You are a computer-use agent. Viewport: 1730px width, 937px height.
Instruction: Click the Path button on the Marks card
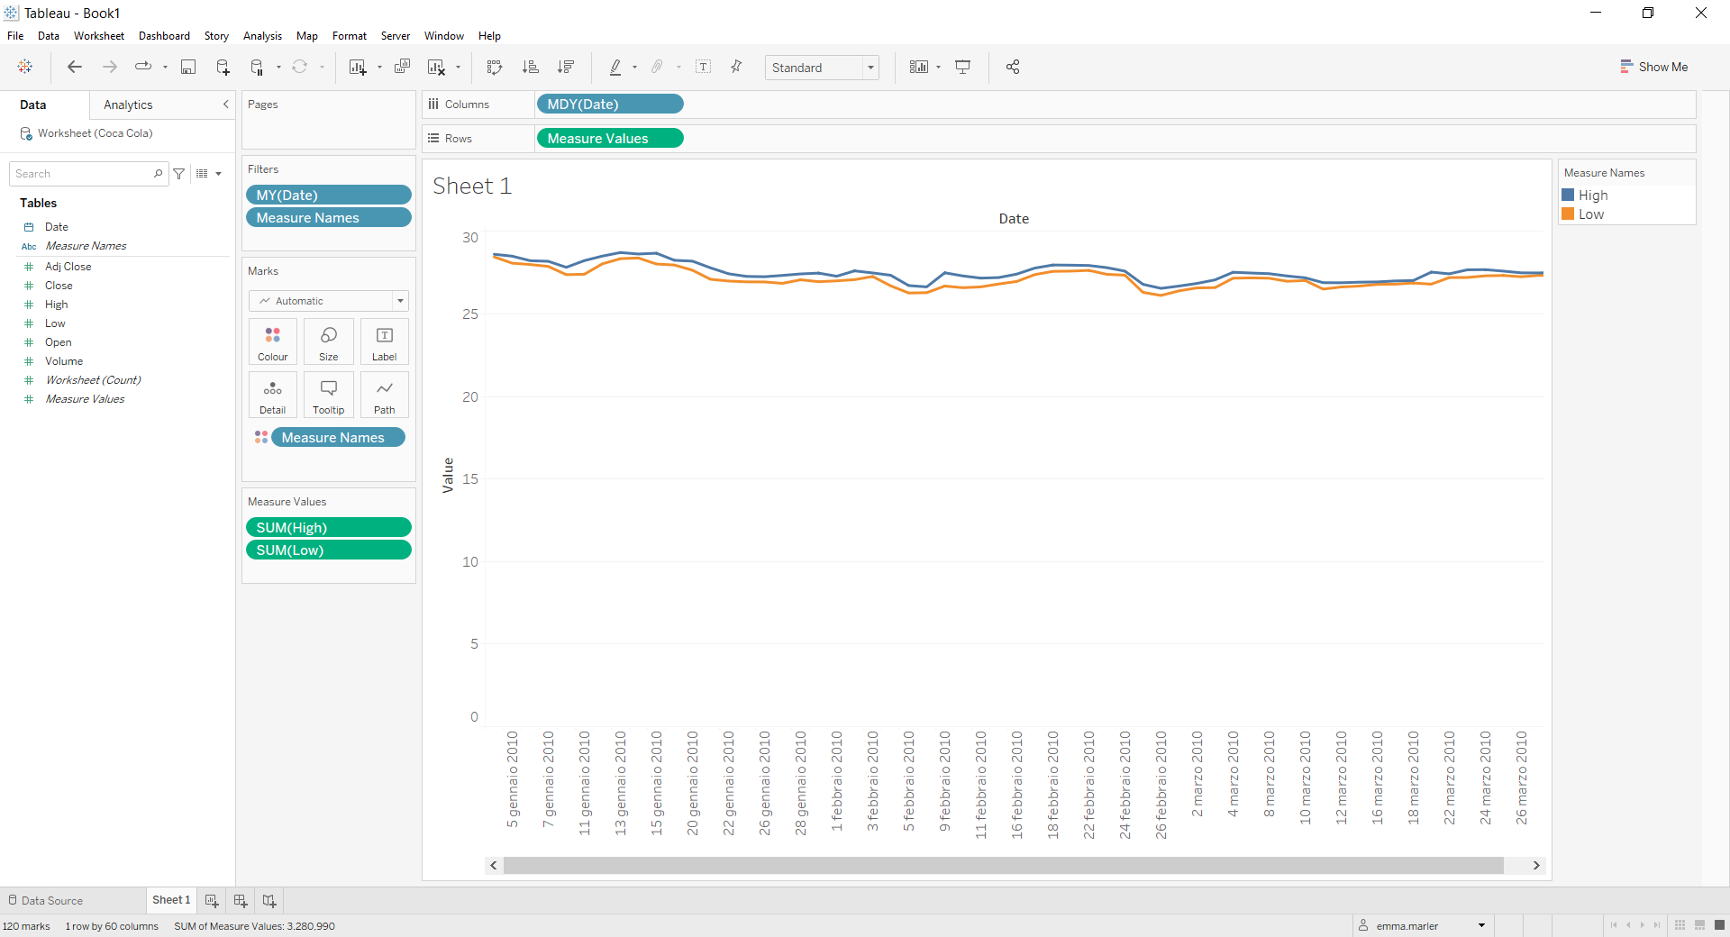tap(384, 395)
